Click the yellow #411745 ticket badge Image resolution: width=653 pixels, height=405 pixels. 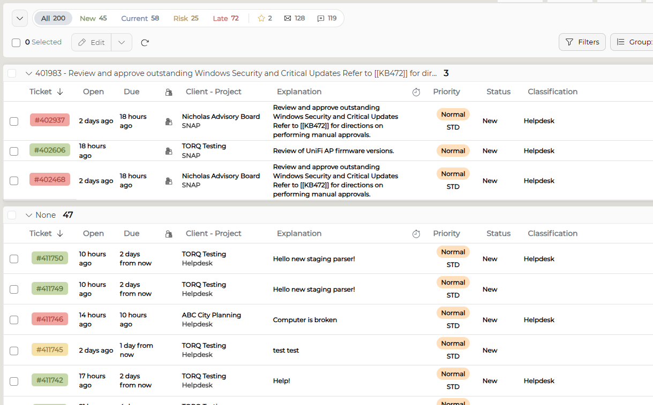(x=49, y=350)
